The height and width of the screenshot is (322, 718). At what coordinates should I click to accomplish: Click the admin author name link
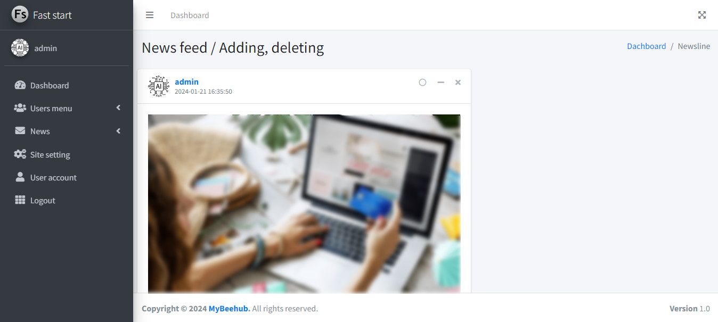click(186, 82)
